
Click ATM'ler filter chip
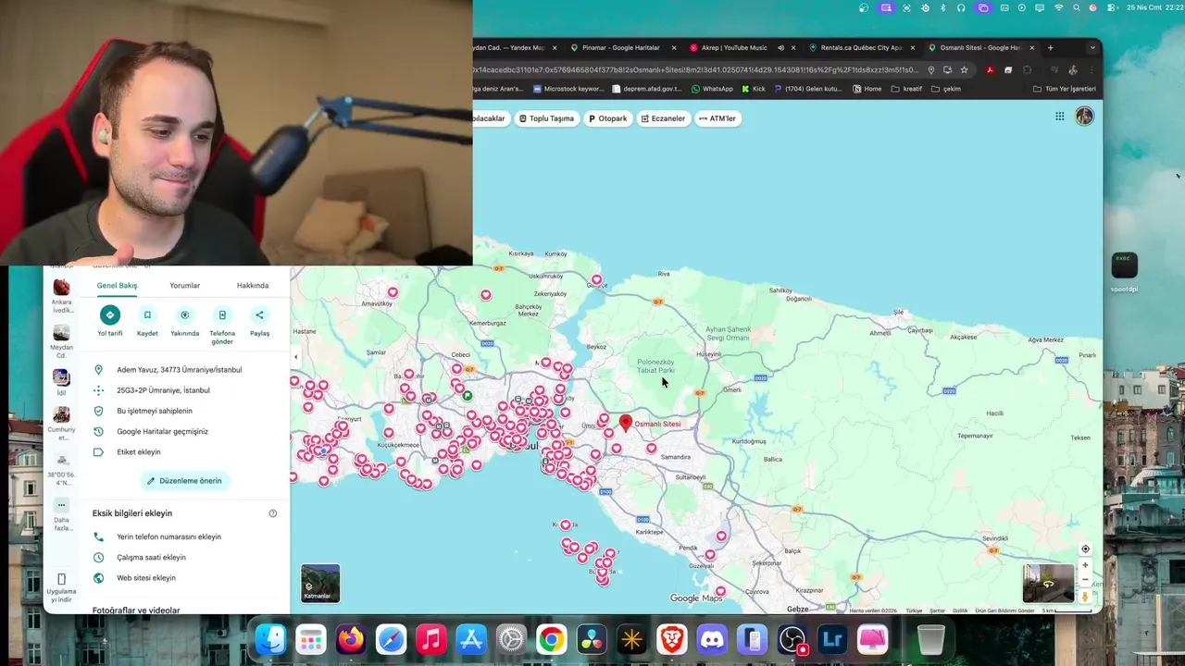coord(717,118)
